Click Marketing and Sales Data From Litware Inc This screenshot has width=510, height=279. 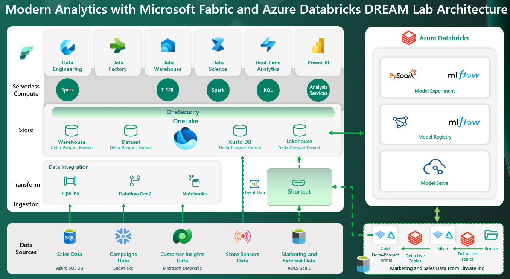tap(437, 268)
